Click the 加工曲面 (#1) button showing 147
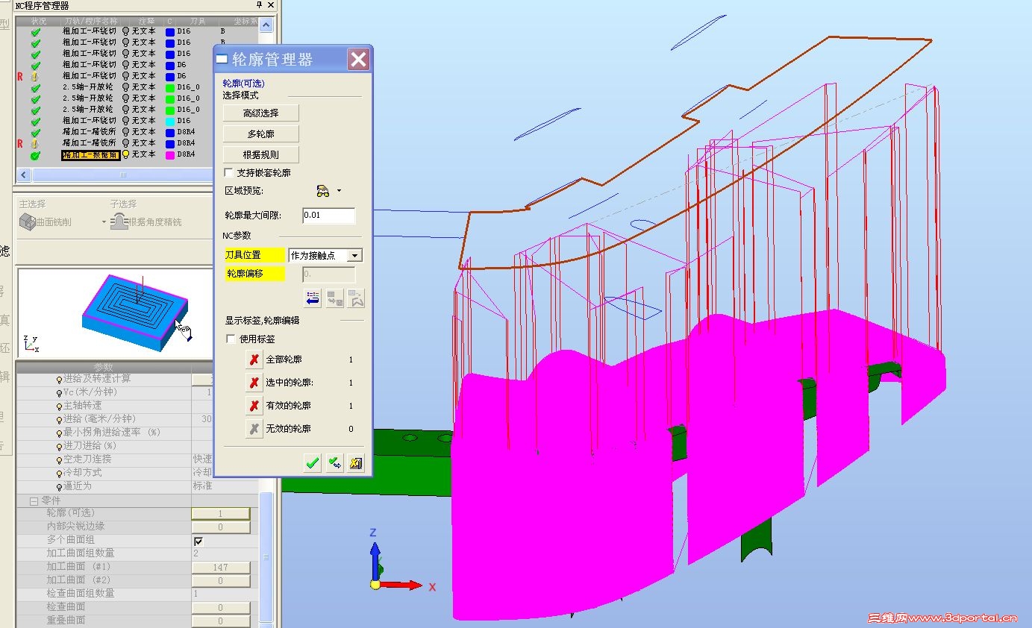 coord(220,568)
